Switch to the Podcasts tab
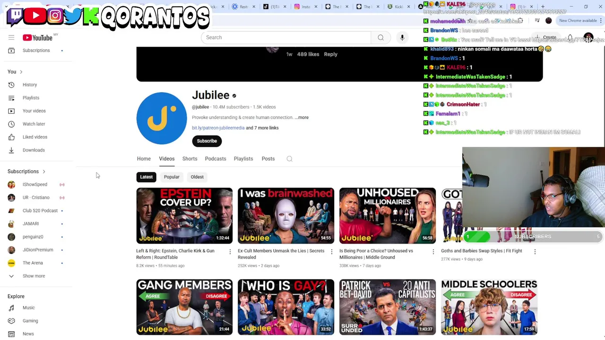This screenshot has width=605, height=340. [x=216, y=159]
